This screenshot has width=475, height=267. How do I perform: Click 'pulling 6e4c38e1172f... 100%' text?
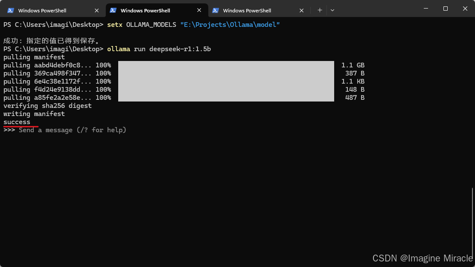pos(57,81)
